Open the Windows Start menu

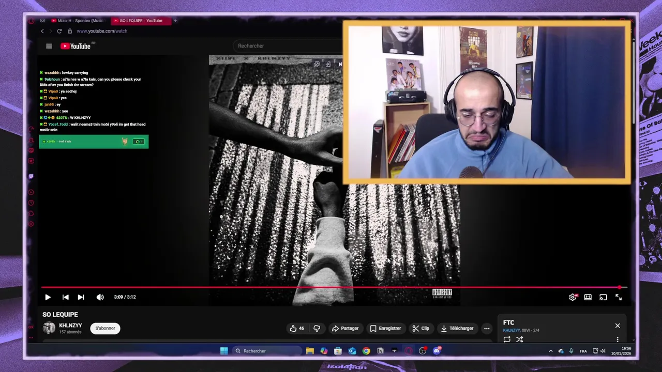point(224,351)
